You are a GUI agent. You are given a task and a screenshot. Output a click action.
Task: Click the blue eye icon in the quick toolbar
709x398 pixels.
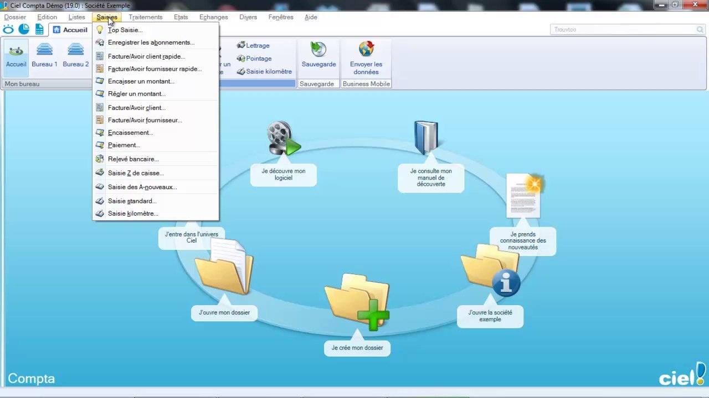[8, 29]
